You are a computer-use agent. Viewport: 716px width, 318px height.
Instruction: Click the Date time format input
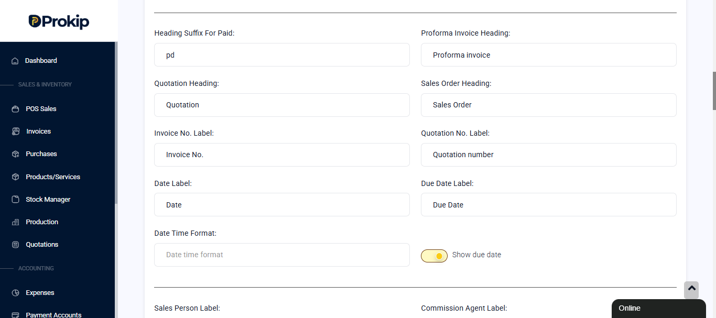tap(282, 255)
